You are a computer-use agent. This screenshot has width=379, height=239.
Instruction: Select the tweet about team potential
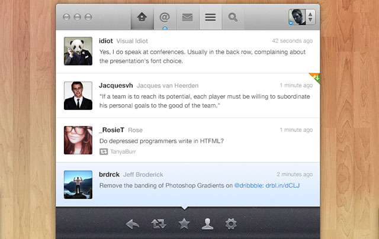[188, 96]
